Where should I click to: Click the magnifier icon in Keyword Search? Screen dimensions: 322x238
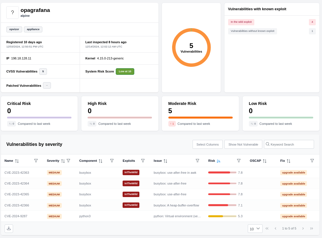point(268,144)
